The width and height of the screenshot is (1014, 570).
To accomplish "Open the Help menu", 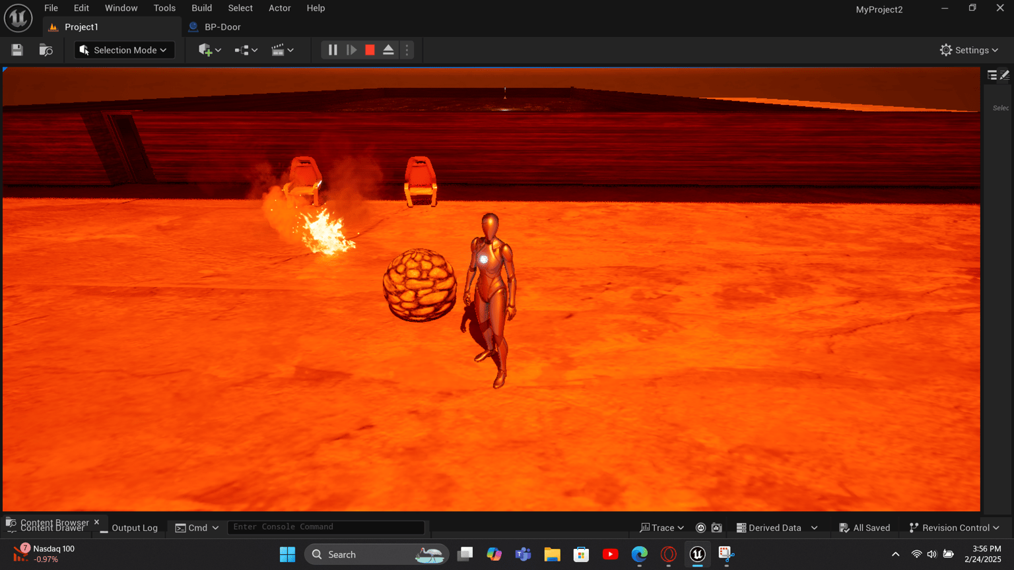I will tap(316, 8).
